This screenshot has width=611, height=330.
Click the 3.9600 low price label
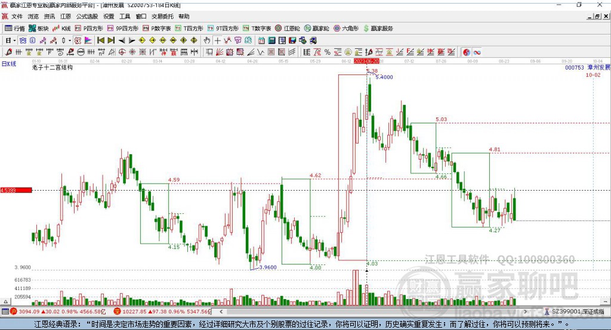pyautogui.click(x=268, y=267)
